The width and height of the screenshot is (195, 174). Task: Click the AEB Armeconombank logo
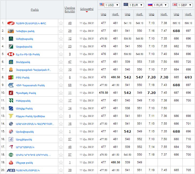pos(11,170)
